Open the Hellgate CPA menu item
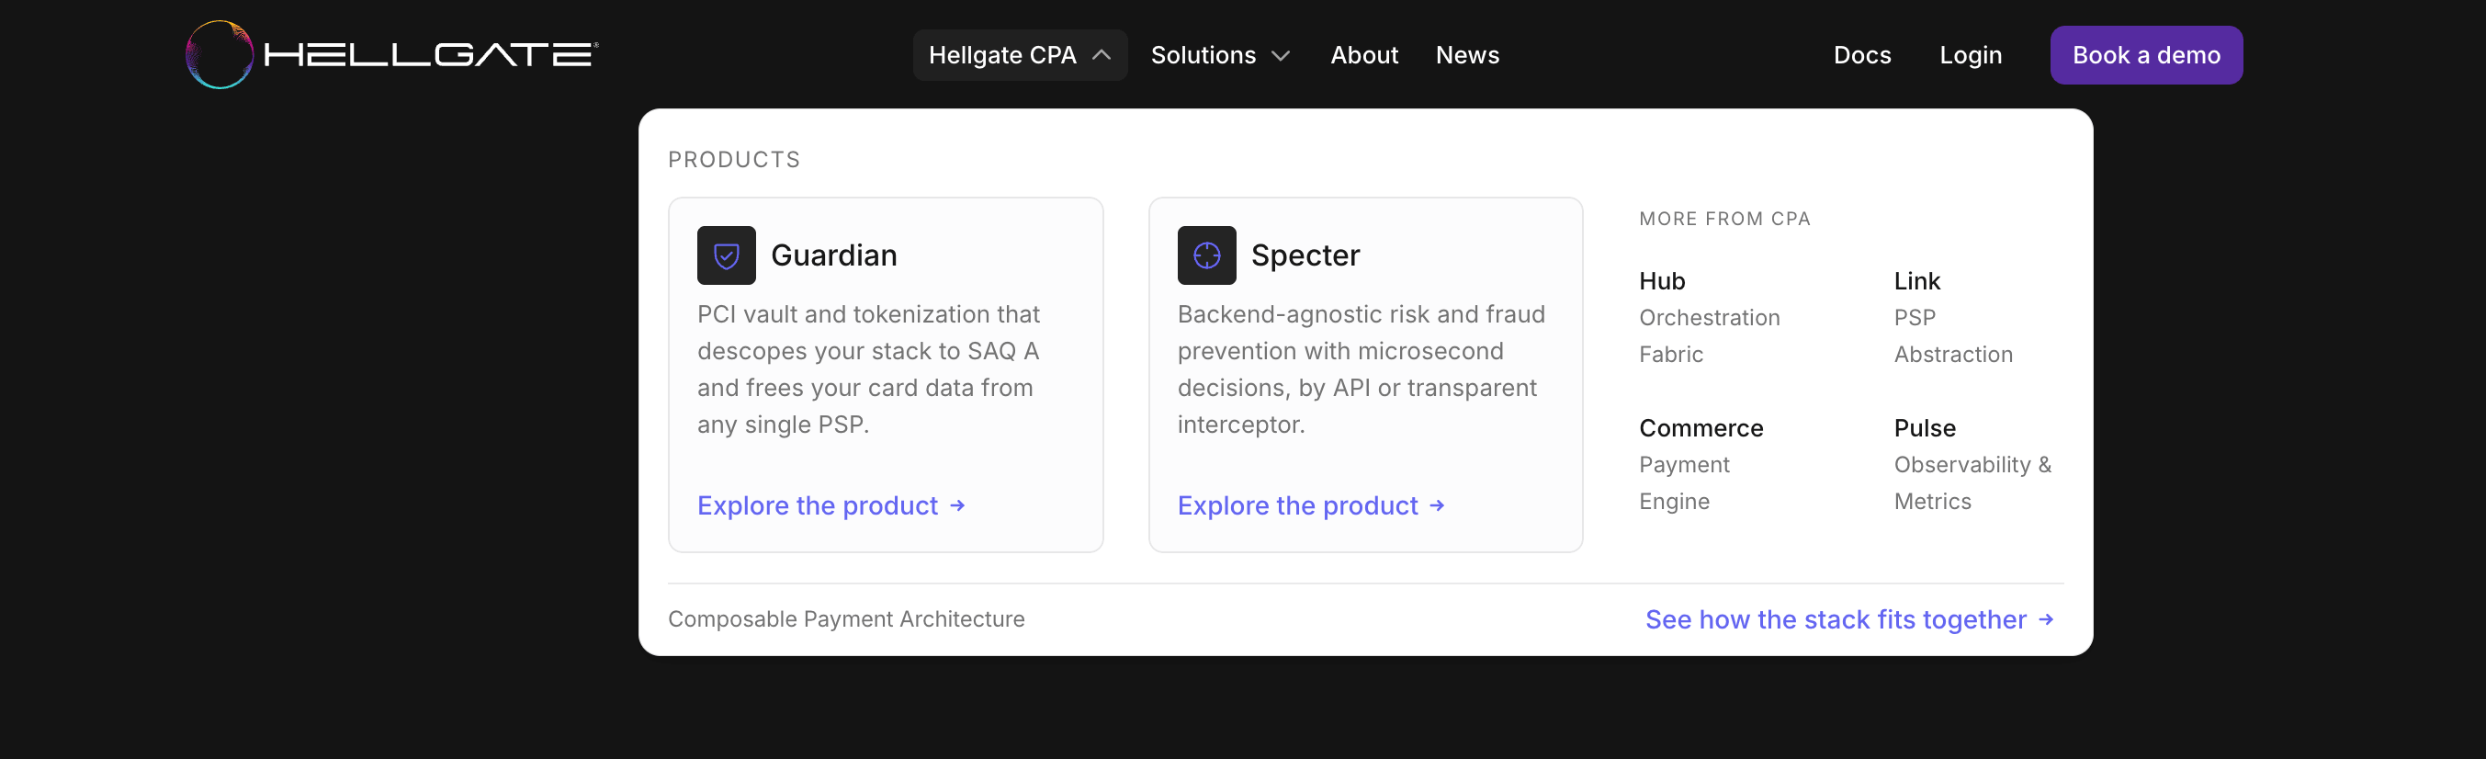This screenshot has width=2486, height=759. [1020, 55]
